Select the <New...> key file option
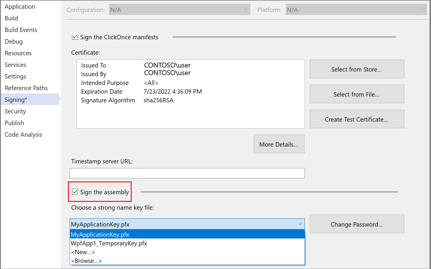This screenshot has width=431, height=269. [x=187, y=252]
